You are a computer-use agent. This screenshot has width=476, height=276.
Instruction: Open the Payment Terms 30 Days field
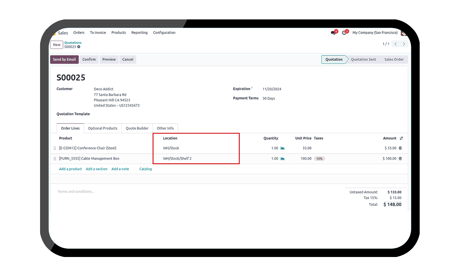(x=269, y=98)
